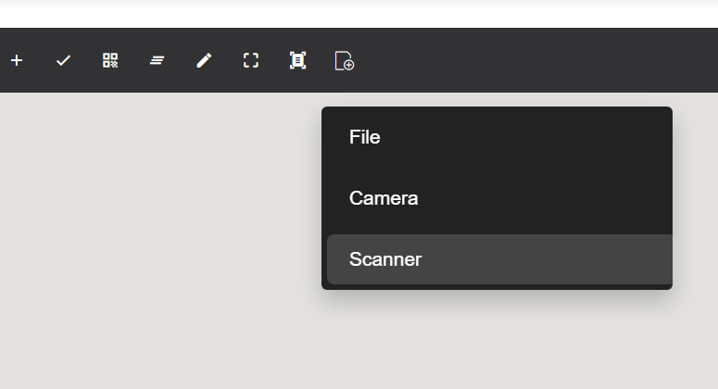
Task: Open a document via the File entry
Action: [x=365, y=137]
